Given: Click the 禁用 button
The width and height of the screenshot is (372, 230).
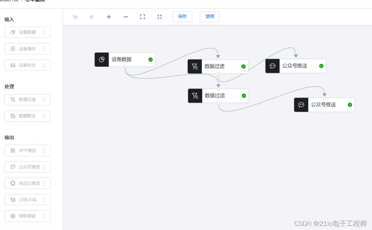Looking at the screenshot, I should 210,17.
